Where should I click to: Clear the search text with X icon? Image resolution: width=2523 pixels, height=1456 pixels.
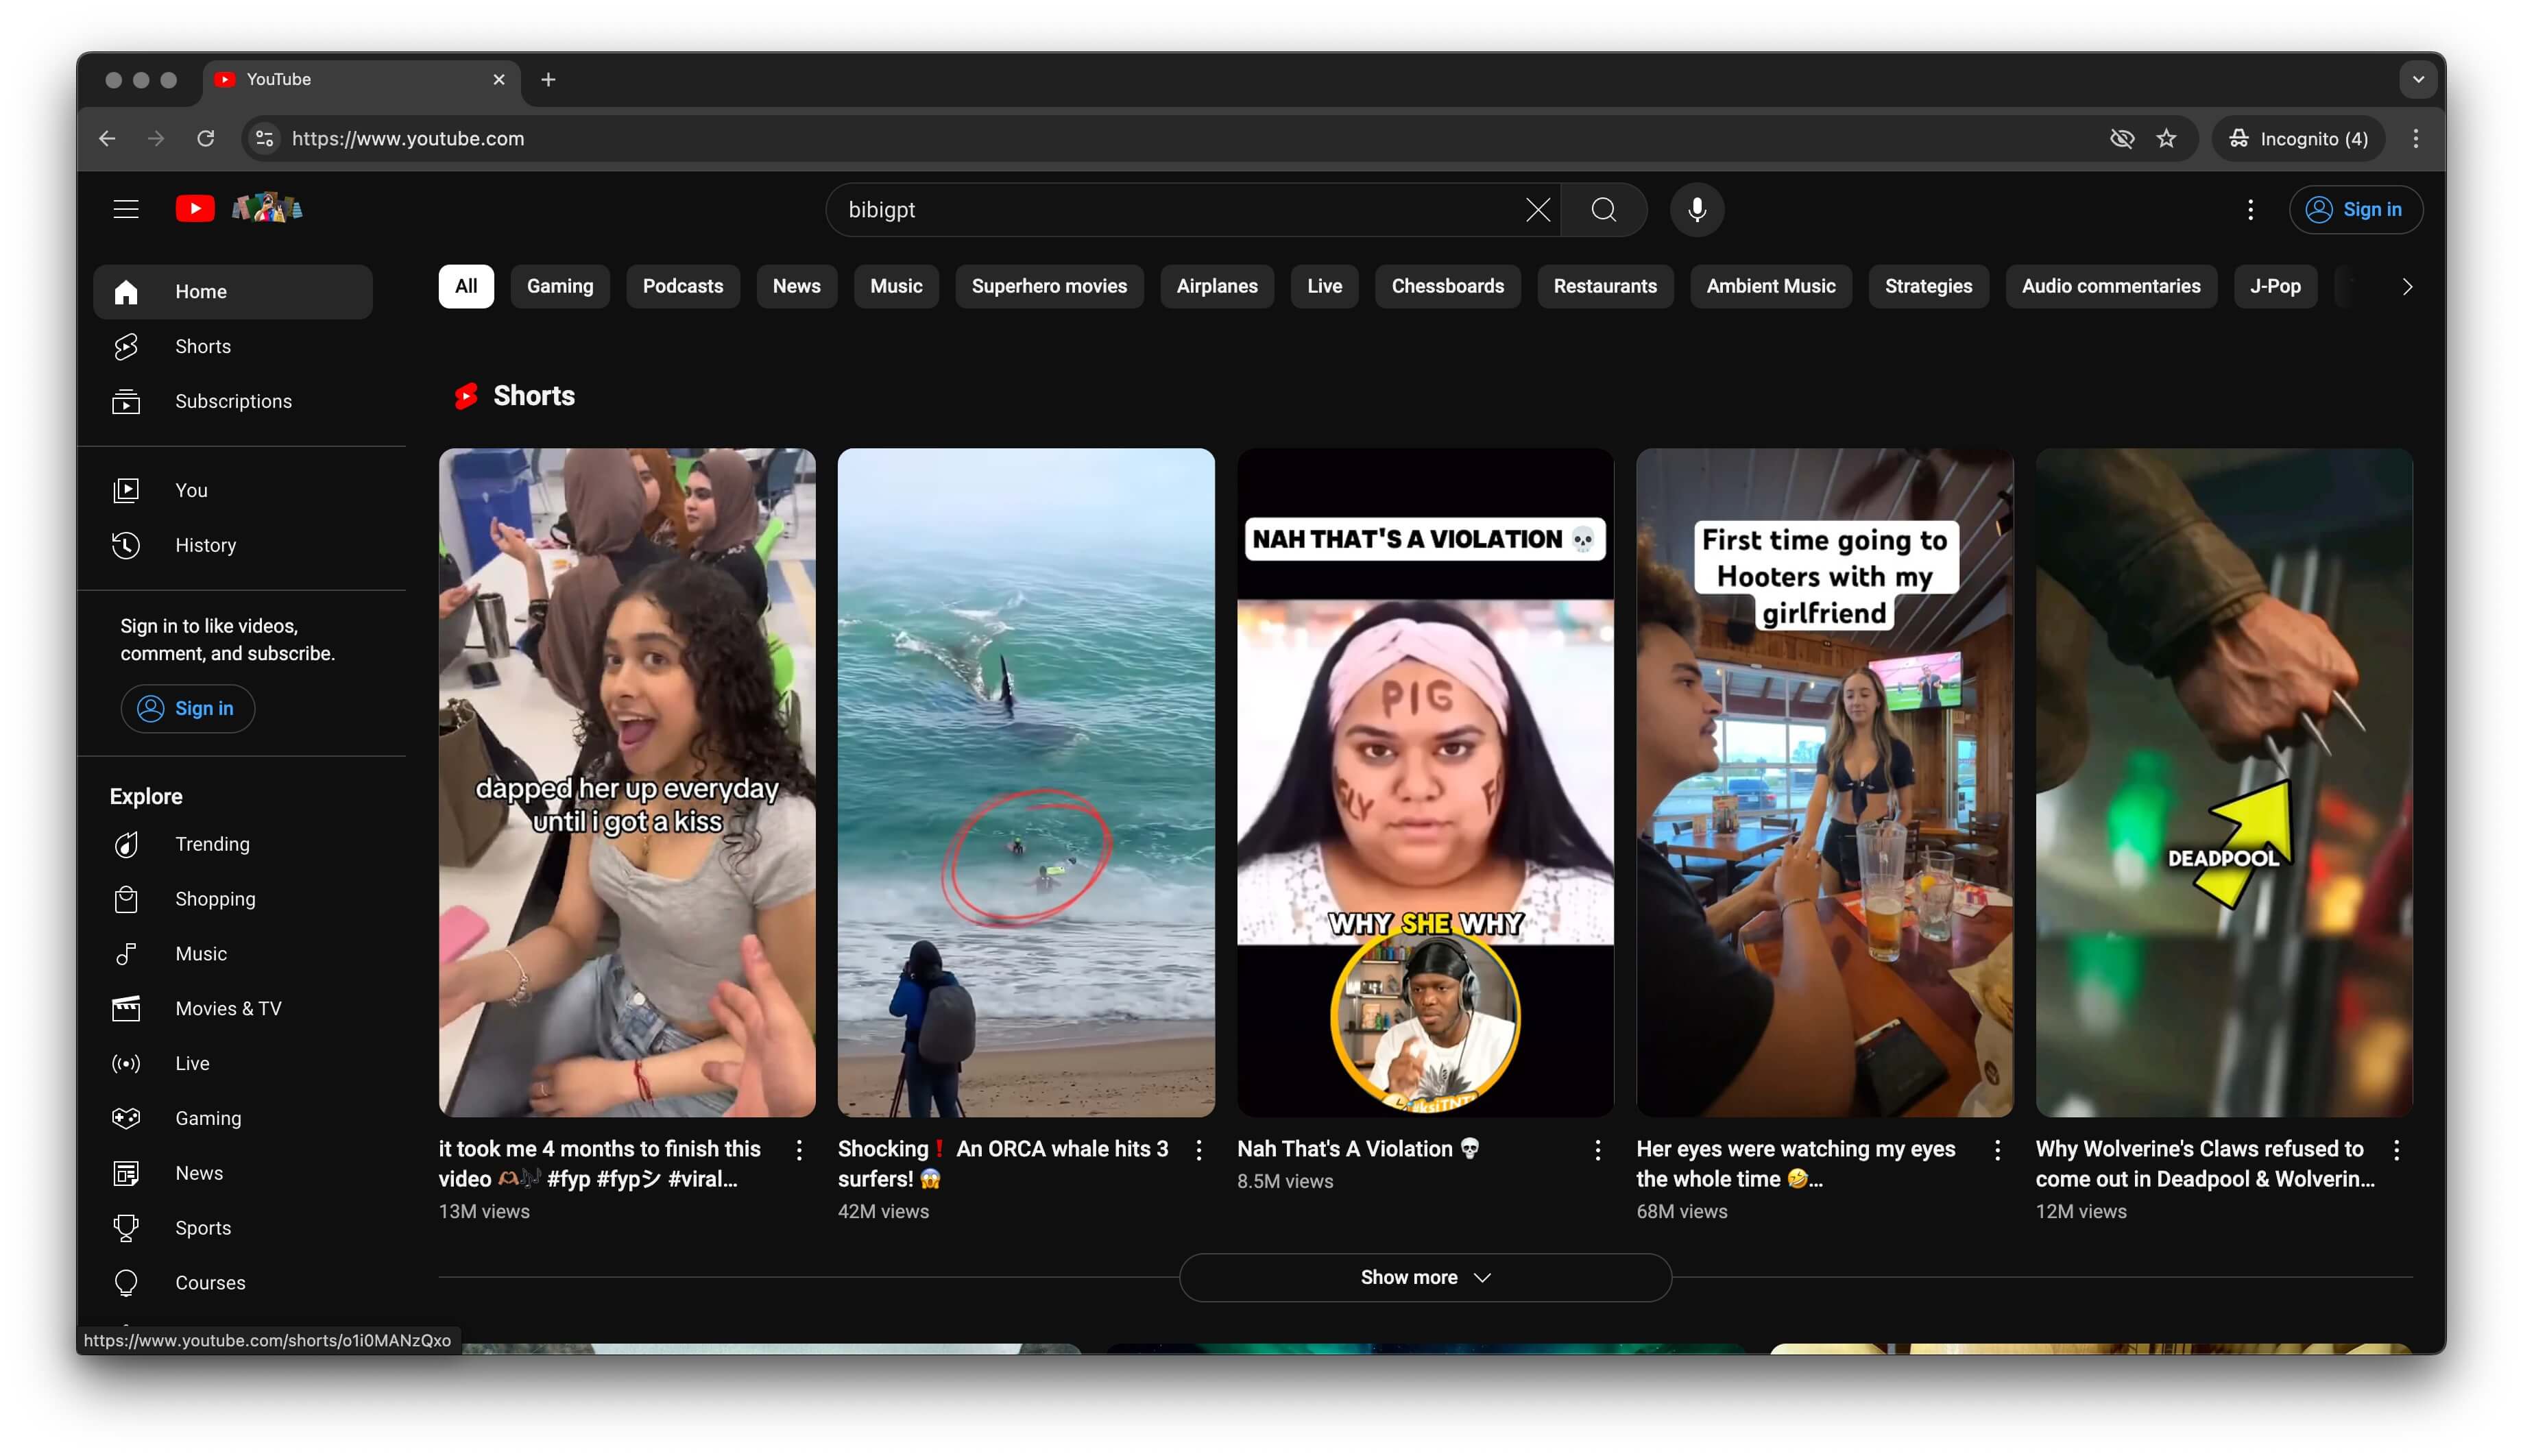pyautogui.click(x=1537, y=209)
